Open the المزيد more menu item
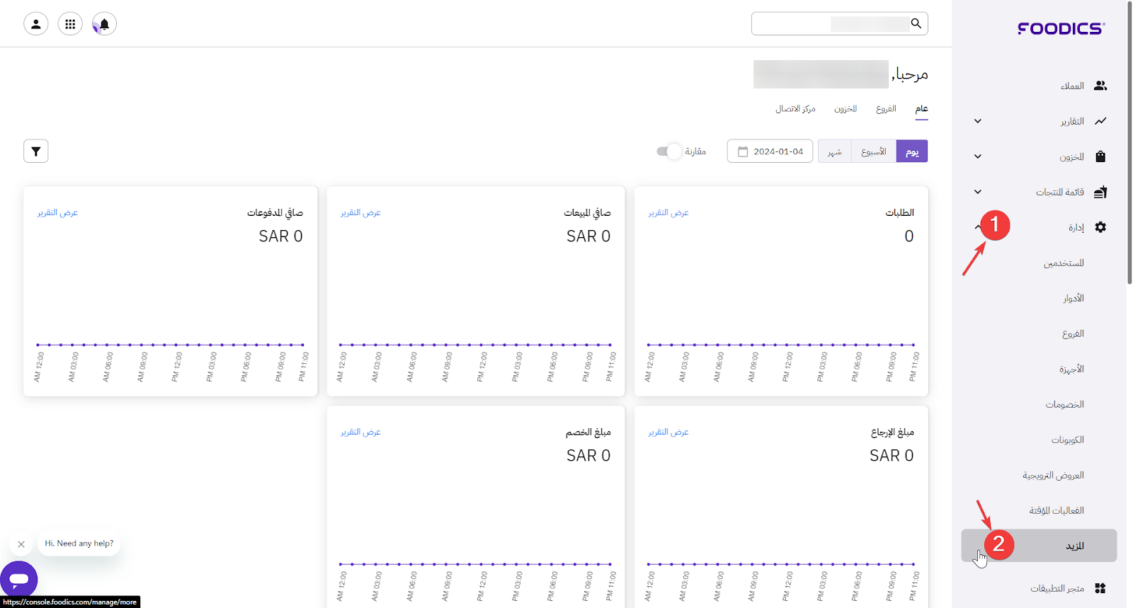The height and width of the screenshot is (608, 1133). [x=1040, y=546]
